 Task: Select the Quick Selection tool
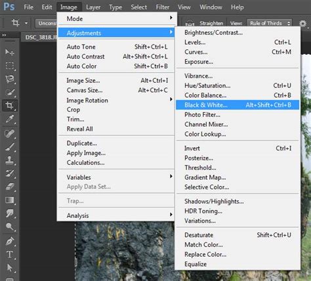coord(10,93)
